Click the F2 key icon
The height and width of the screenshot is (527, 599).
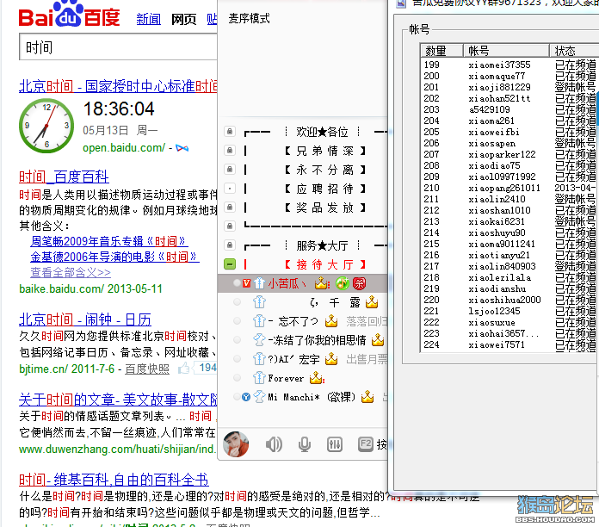(x=366, y=444)
